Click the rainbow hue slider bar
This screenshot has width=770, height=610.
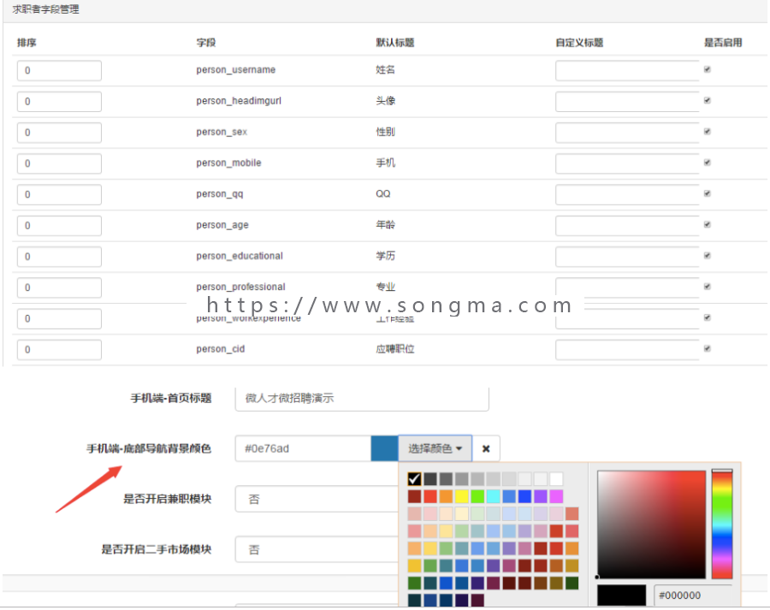(722, 524)
